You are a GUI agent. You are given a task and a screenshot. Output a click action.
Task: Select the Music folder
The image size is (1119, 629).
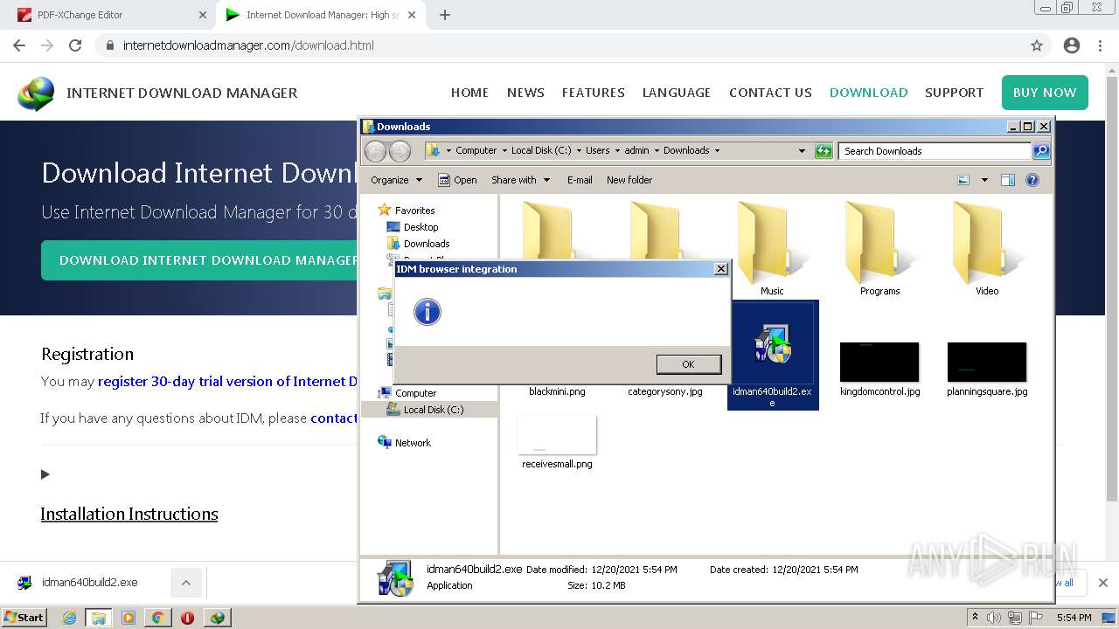click(x=772, y=248)
